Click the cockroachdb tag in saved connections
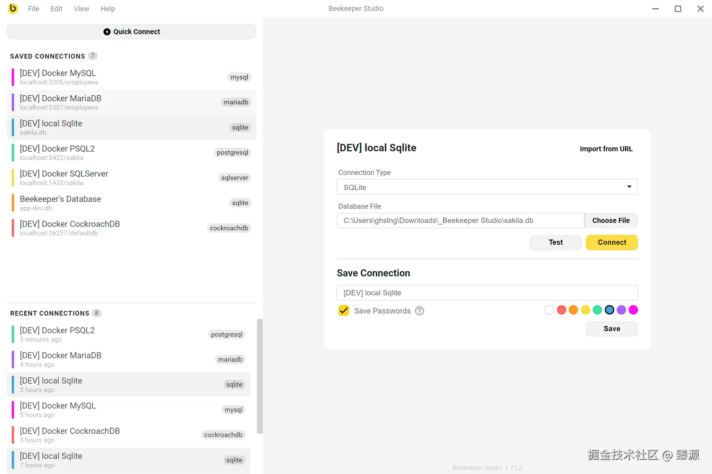 click(229, 228)
